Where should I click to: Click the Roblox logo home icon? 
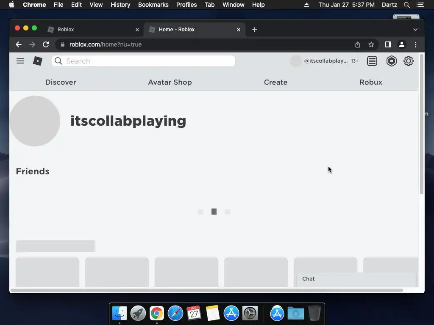click(38, 61)
